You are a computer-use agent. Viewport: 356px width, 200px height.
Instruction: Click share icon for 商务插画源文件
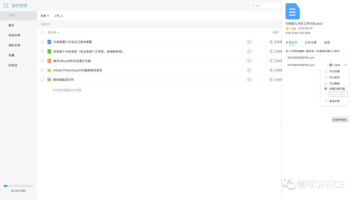pos(271,80)
